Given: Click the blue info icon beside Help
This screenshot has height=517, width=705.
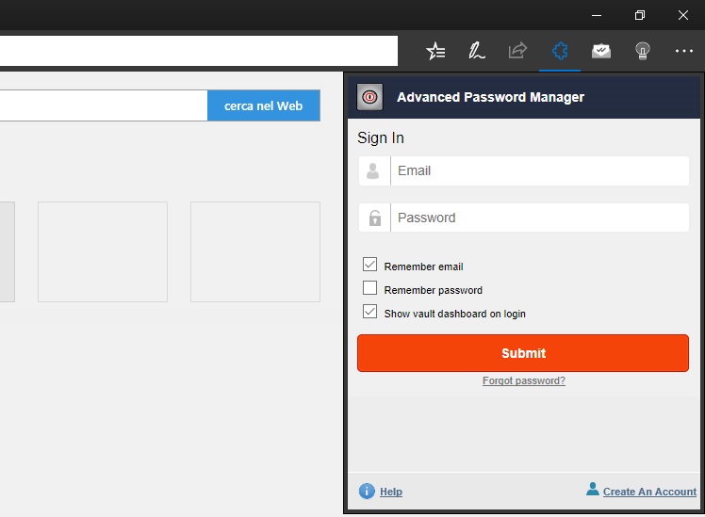Looking at the screenshot, I should 367,492.
